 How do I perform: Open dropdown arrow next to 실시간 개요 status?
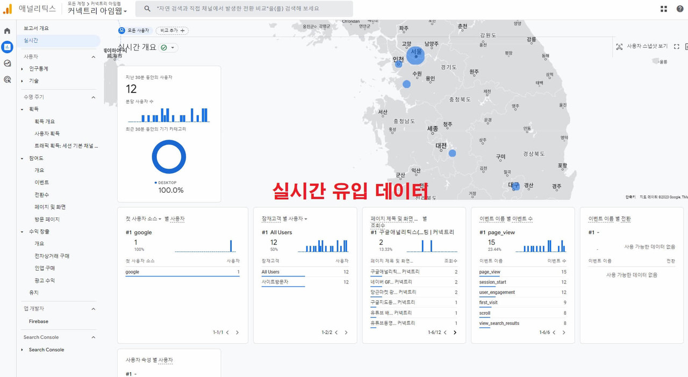coord(173,47)
